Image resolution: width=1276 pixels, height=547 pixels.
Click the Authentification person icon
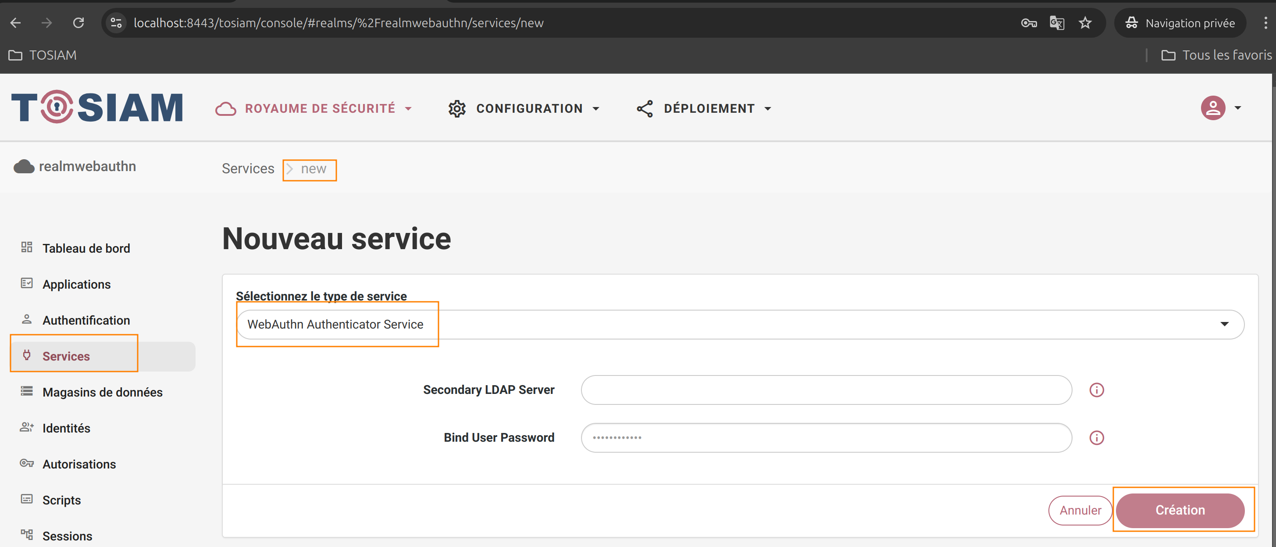(x=27, y=318)
